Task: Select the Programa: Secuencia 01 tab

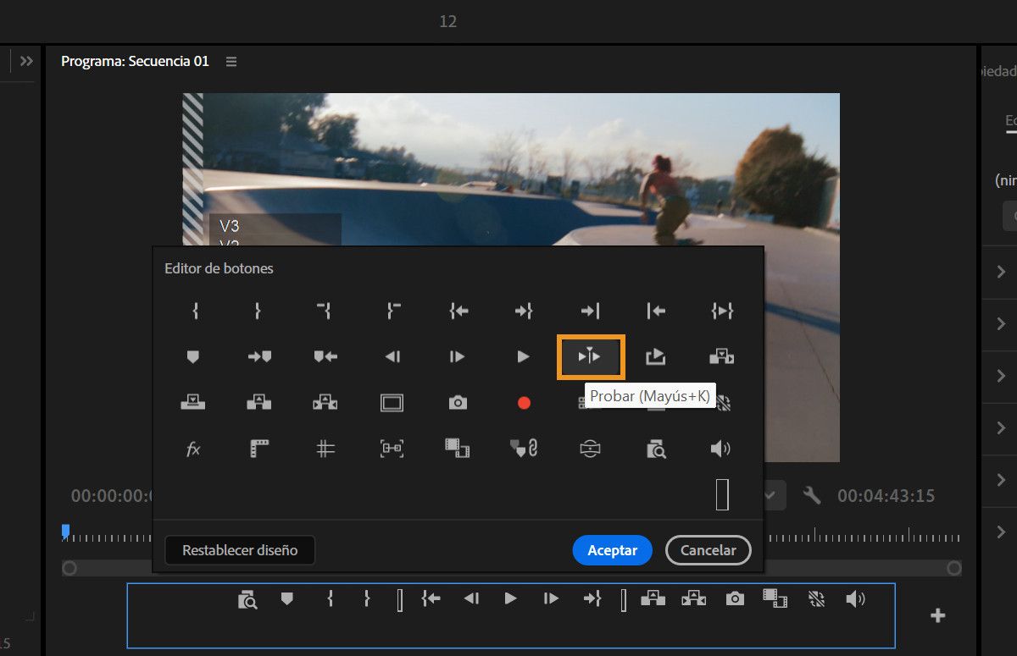Action: [x=135, y=62]
